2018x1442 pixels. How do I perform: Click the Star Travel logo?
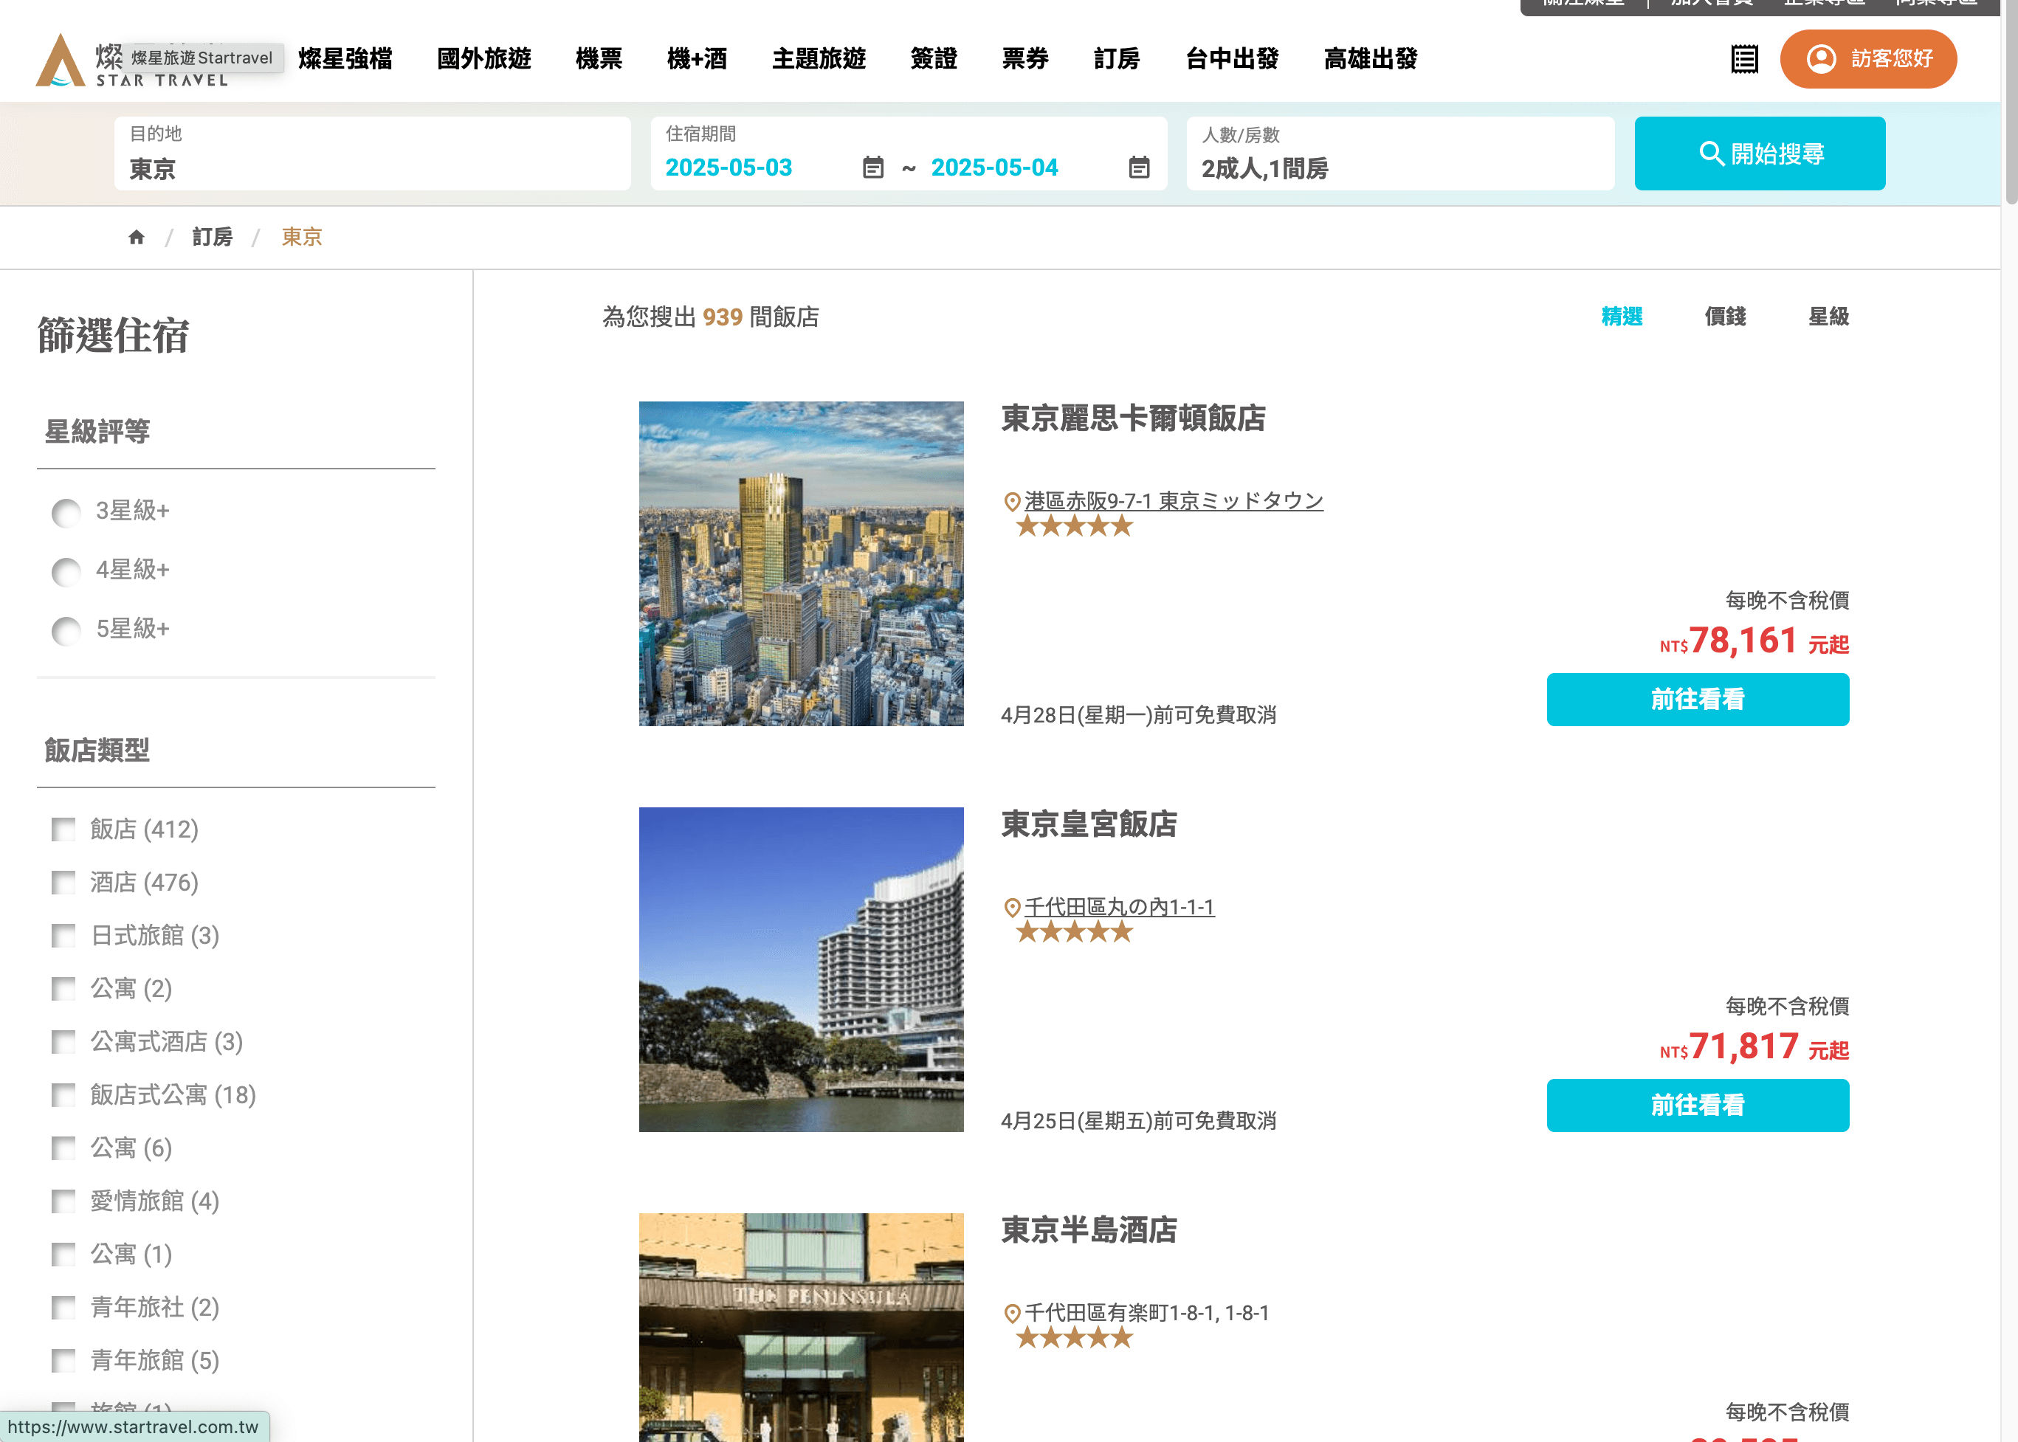point(62,61)
